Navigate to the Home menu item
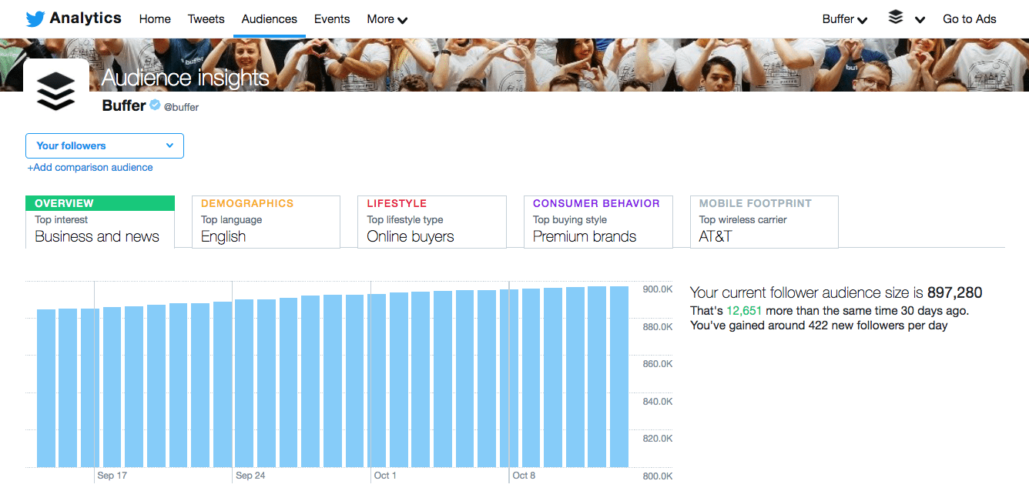 154,18
